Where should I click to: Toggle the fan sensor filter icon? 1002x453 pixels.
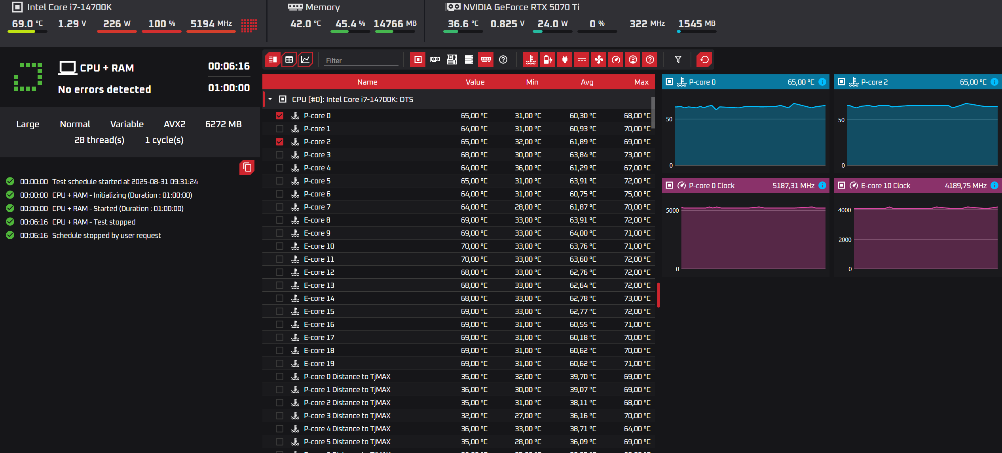pyautogui.click(x=599, y=60)
